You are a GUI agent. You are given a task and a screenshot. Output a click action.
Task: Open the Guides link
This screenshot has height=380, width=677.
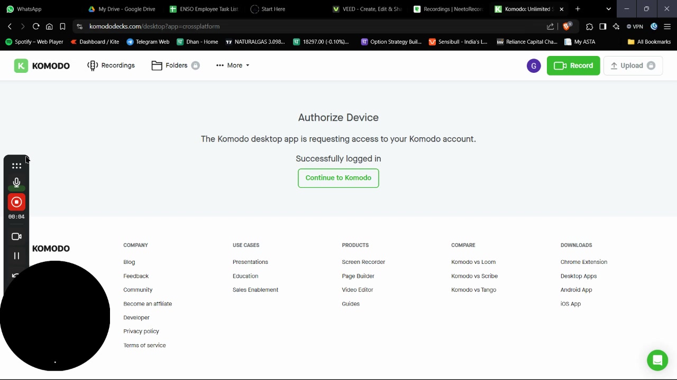point(351,304)
